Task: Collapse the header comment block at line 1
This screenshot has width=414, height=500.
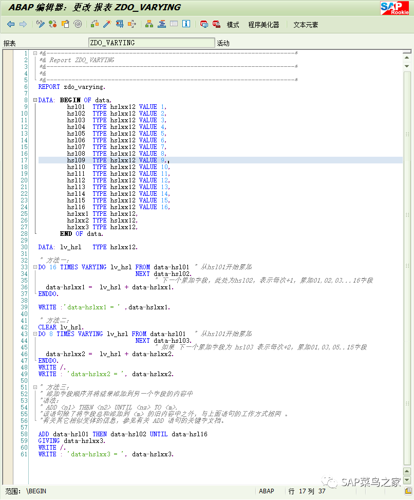Action: coord(35,53)
